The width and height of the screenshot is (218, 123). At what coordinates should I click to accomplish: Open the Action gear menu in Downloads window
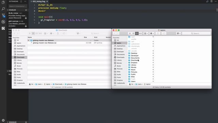coord(52,33)
